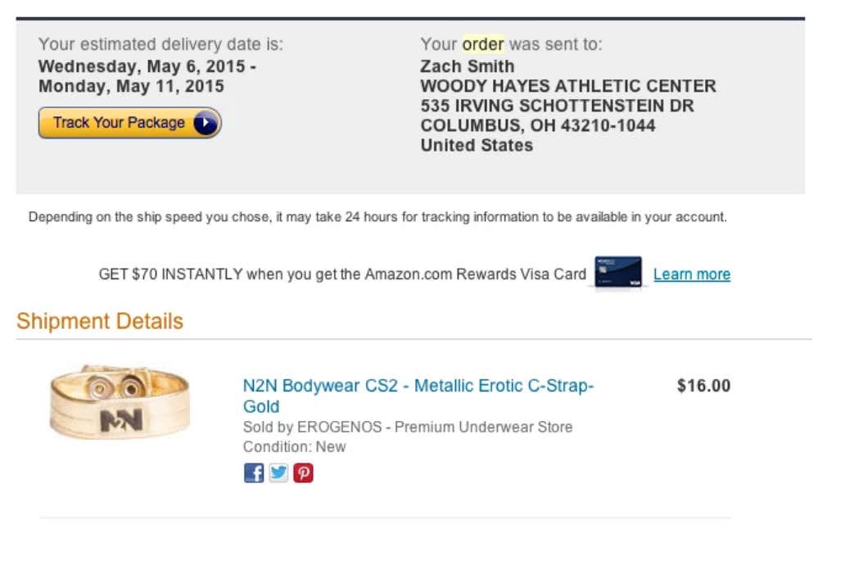Open the N2N Bodywear CS2 product link
850x570 pixels.
pyautogui.click(x=418, y=387)
